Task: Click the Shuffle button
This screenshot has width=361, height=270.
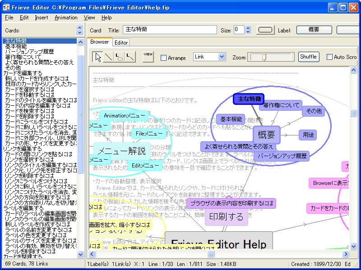Action: pos(309,57)
